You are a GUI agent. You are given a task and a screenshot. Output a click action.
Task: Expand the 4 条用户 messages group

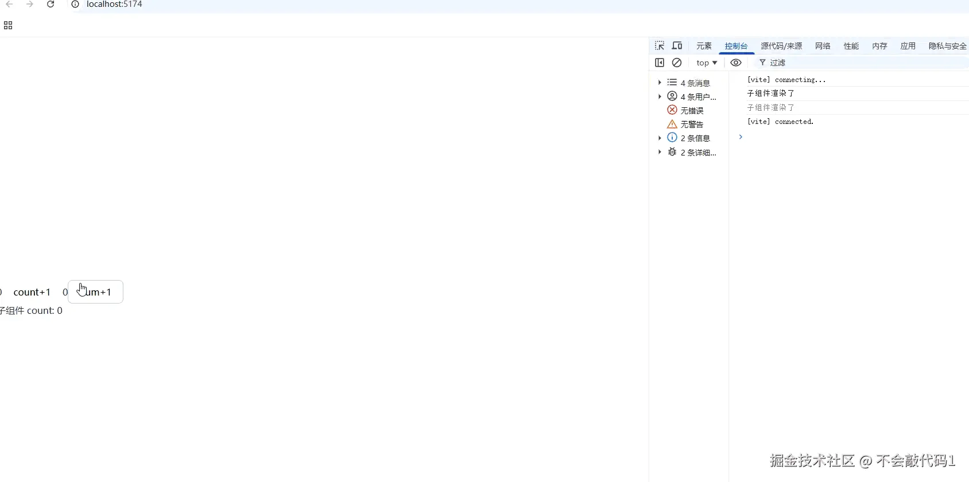click(660, 96)
